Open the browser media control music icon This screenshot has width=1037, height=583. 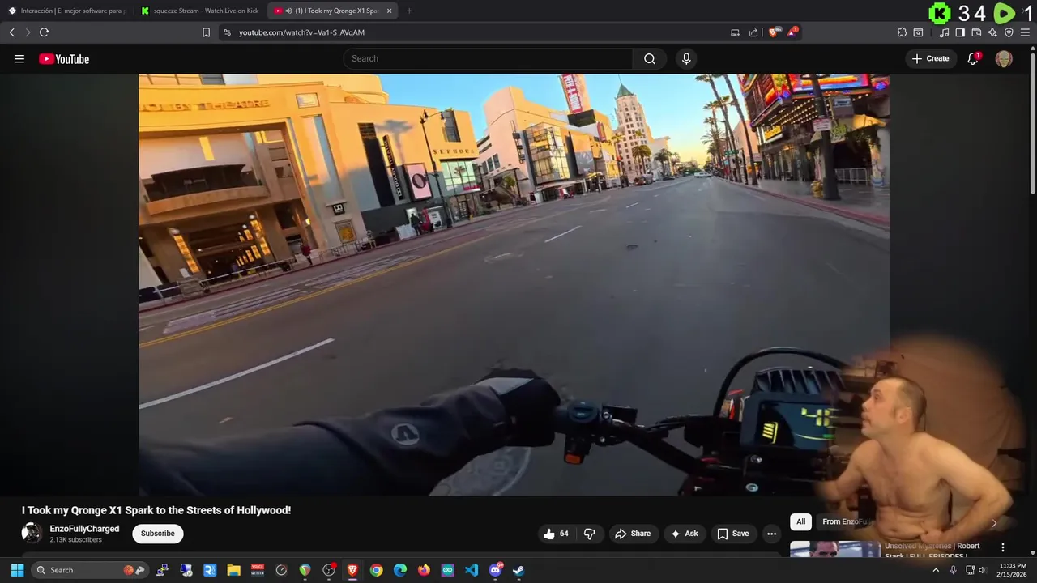tap(944, 32)
